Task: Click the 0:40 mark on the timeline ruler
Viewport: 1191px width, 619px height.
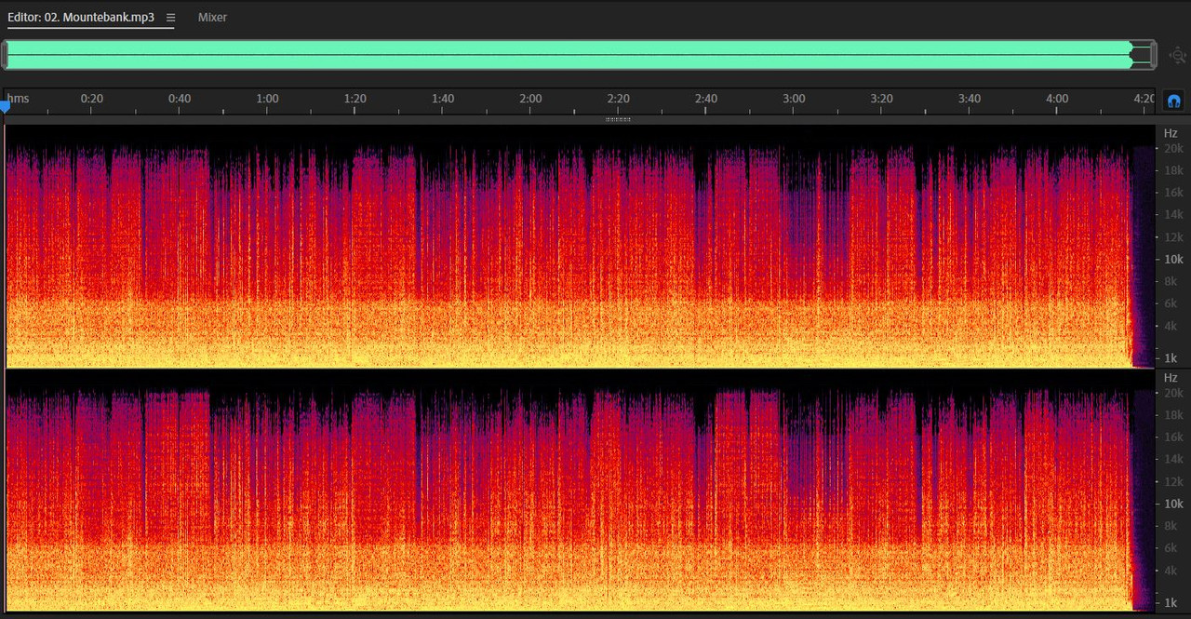Action: tap(180, 99)
